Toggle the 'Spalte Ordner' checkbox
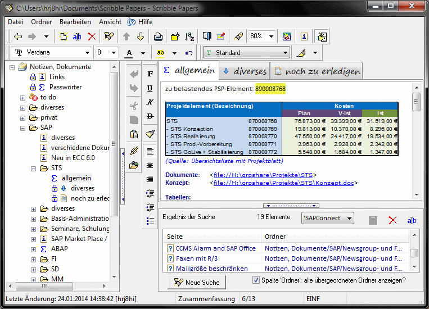 [x=256, y=280]
